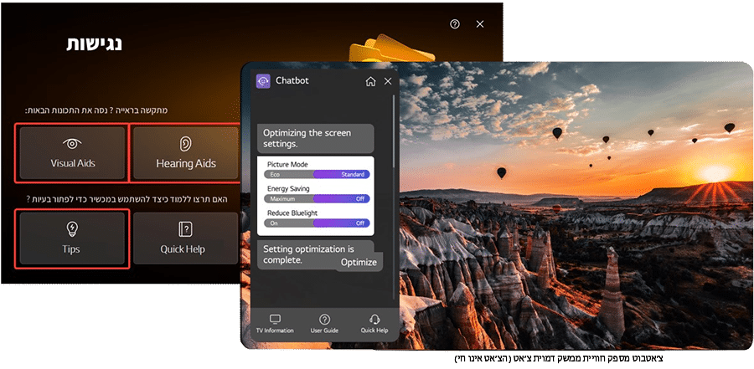Click the Chatbot logo icon
Screen dimensions: 754x369
click(263, 81)
